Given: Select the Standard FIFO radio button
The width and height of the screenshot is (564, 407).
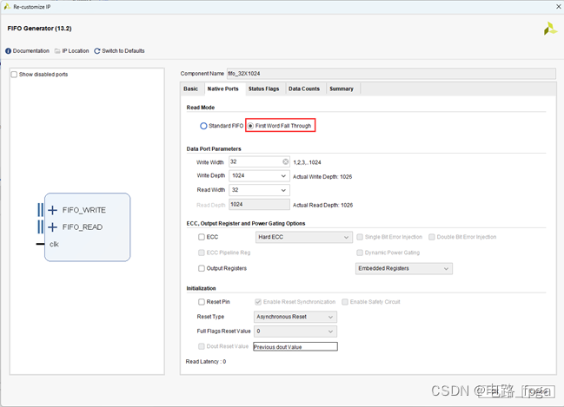Looking at the screenshot, I should click(203, 126).
